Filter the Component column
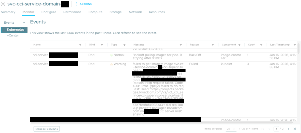 pos(239,45)
